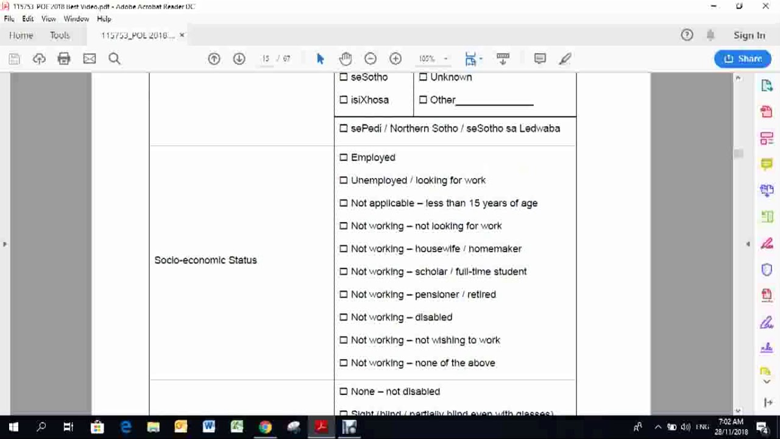Open the Window menu
This screenshot has width=780, height=439.
pos(76,19)
